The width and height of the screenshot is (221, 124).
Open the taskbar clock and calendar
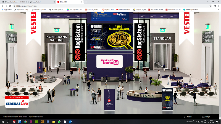point(211,122)
